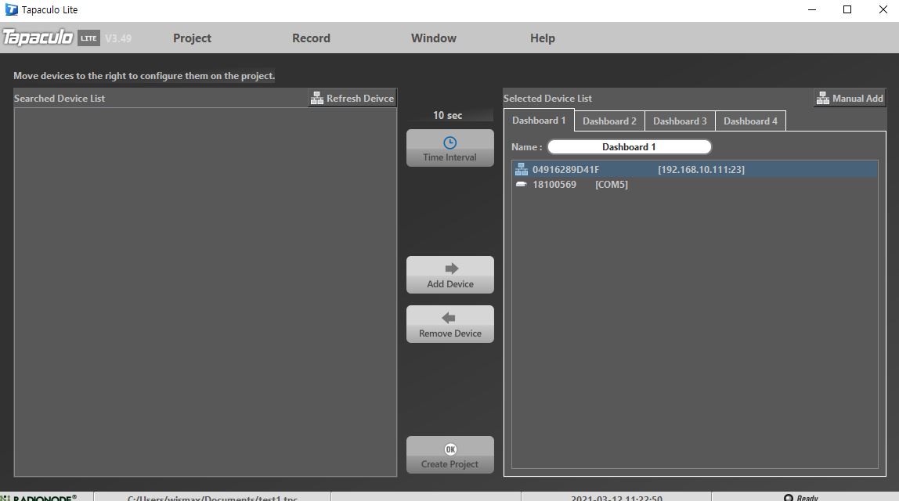Click the Create Project button label
This screenshot has height=501, width=899.
point(449,464)
